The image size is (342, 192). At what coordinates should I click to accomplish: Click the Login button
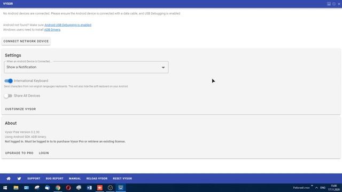coord(44,153)
